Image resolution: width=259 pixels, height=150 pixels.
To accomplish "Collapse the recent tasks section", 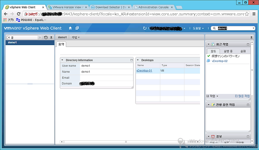I will (x=208, y=44).
